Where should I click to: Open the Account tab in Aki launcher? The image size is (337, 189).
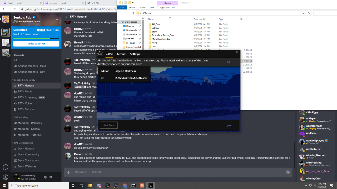[121, 54]
